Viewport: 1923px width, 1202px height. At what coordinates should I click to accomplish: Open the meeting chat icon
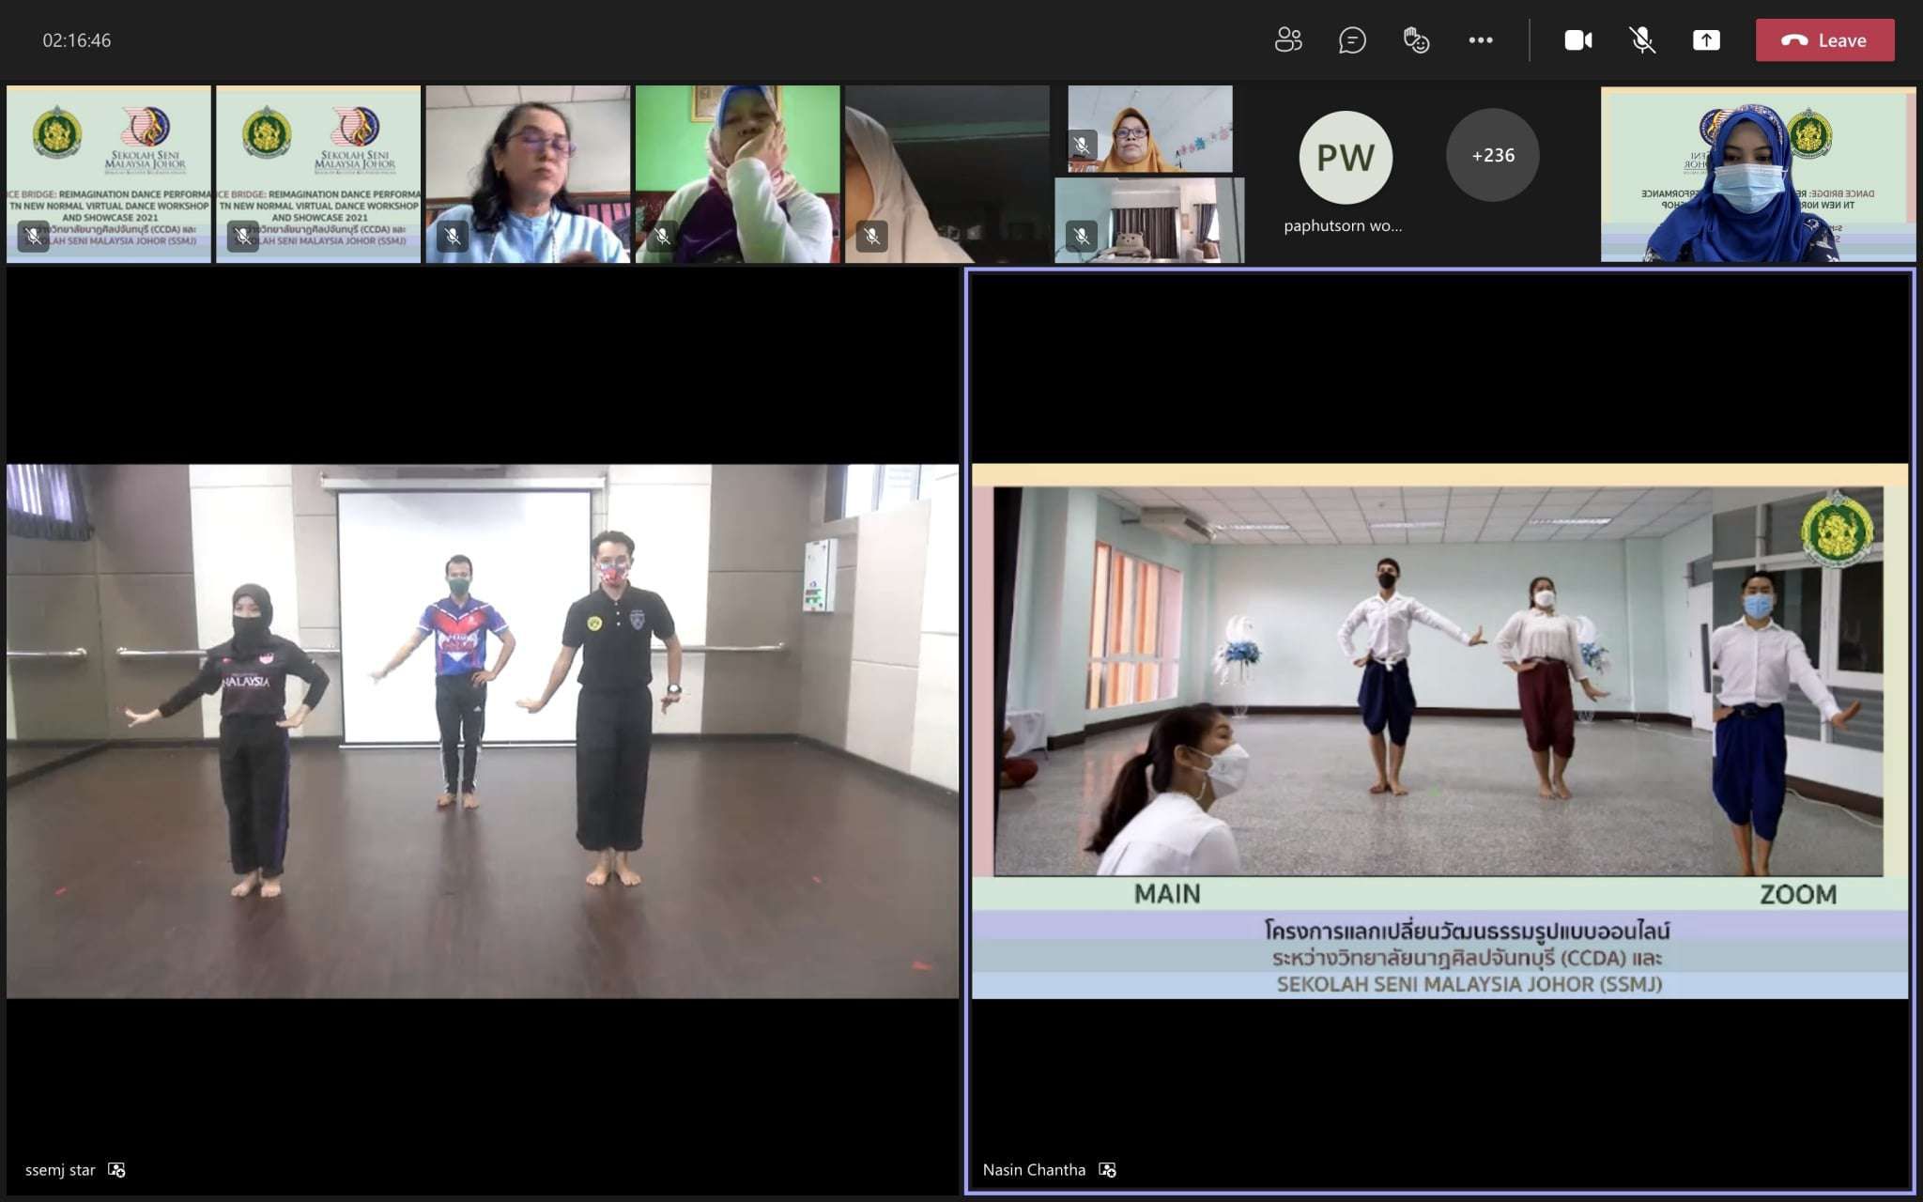(1352, 40)
